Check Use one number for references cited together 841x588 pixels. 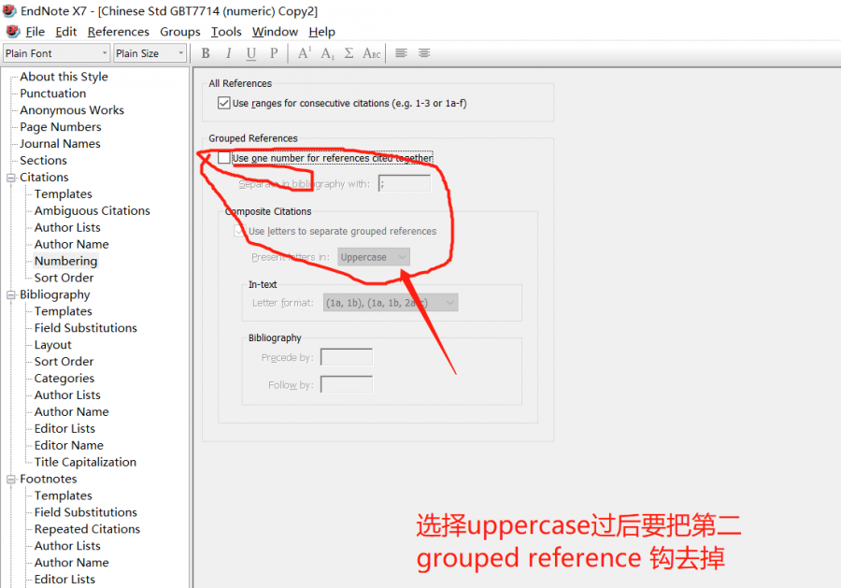[223, 158]
